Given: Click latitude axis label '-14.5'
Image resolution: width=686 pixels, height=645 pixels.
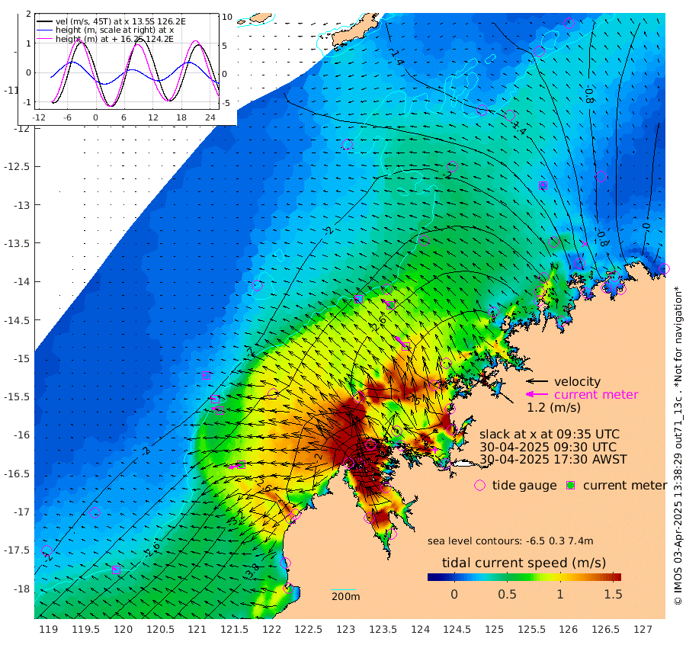Looking at the screenshot, I should (17, 320).
